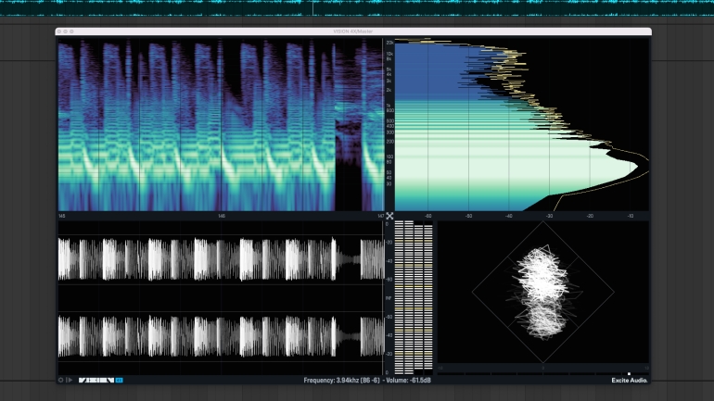This screenshot has height=401, width=714.
Task: Click the stereo correlation meter indicator
Action: coord(629,373)
